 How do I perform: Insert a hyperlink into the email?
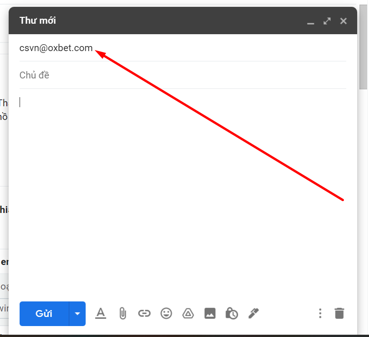(144, 313)
